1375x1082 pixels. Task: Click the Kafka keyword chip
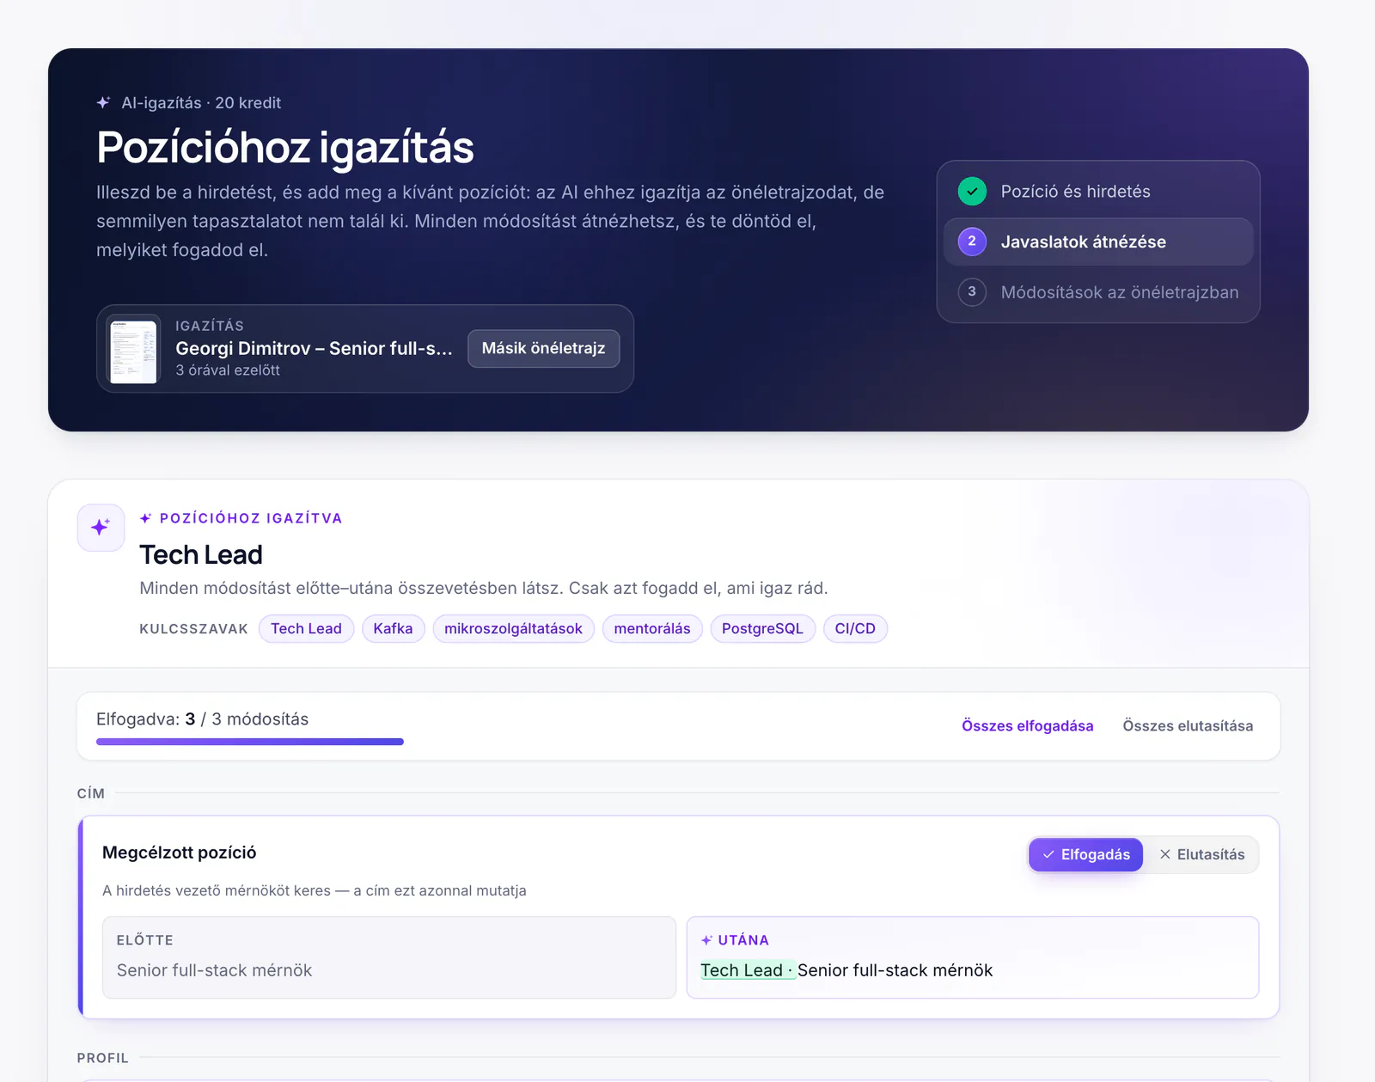point(393,628)
